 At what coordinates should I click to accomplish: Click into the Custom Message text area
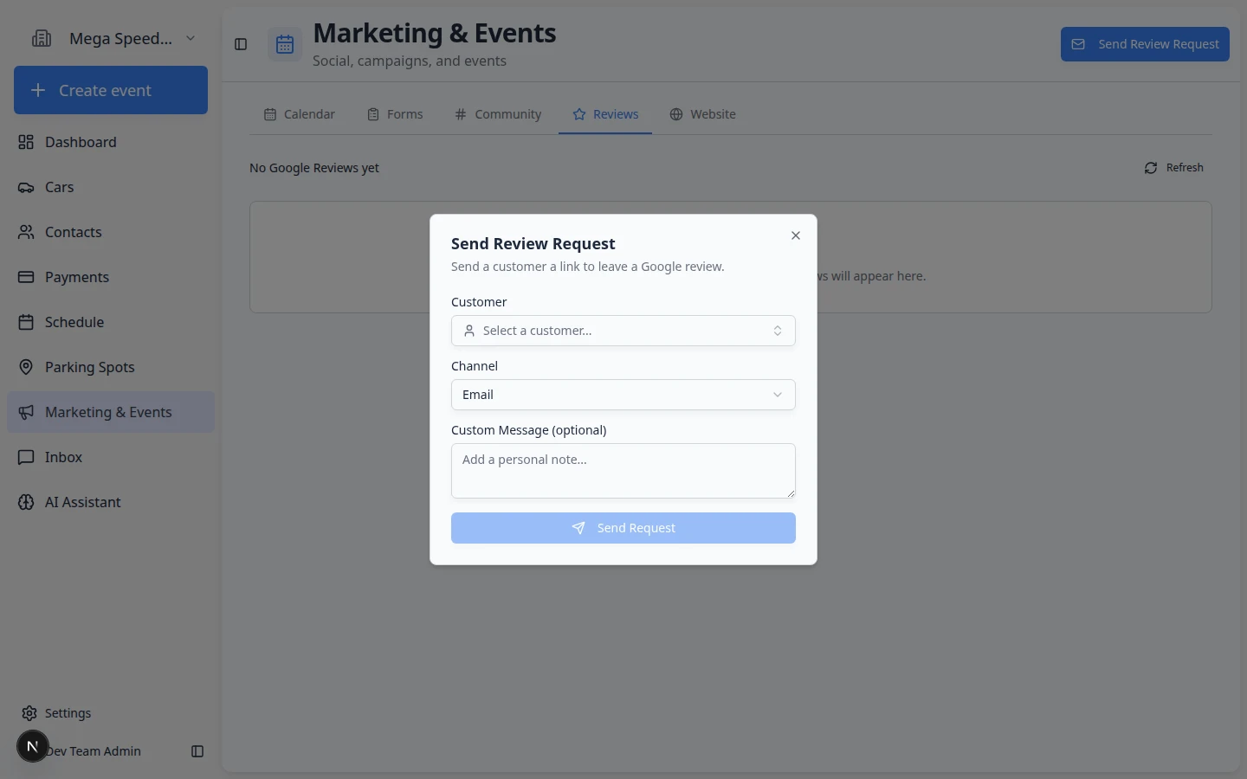(623, 471)
